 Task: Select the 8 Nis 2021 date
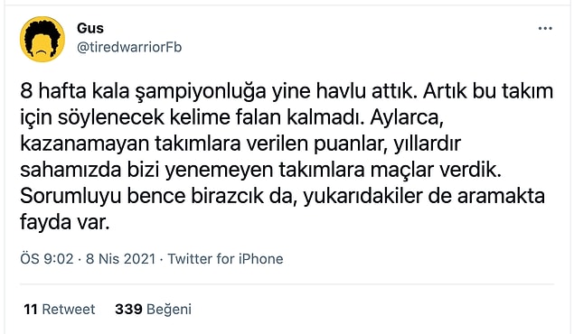(121, 259)
